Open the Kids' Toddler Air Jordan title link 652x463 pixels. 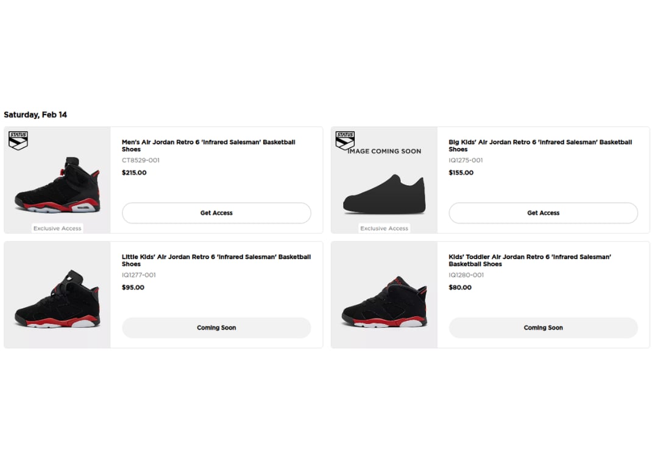click(x=530, y=260)
